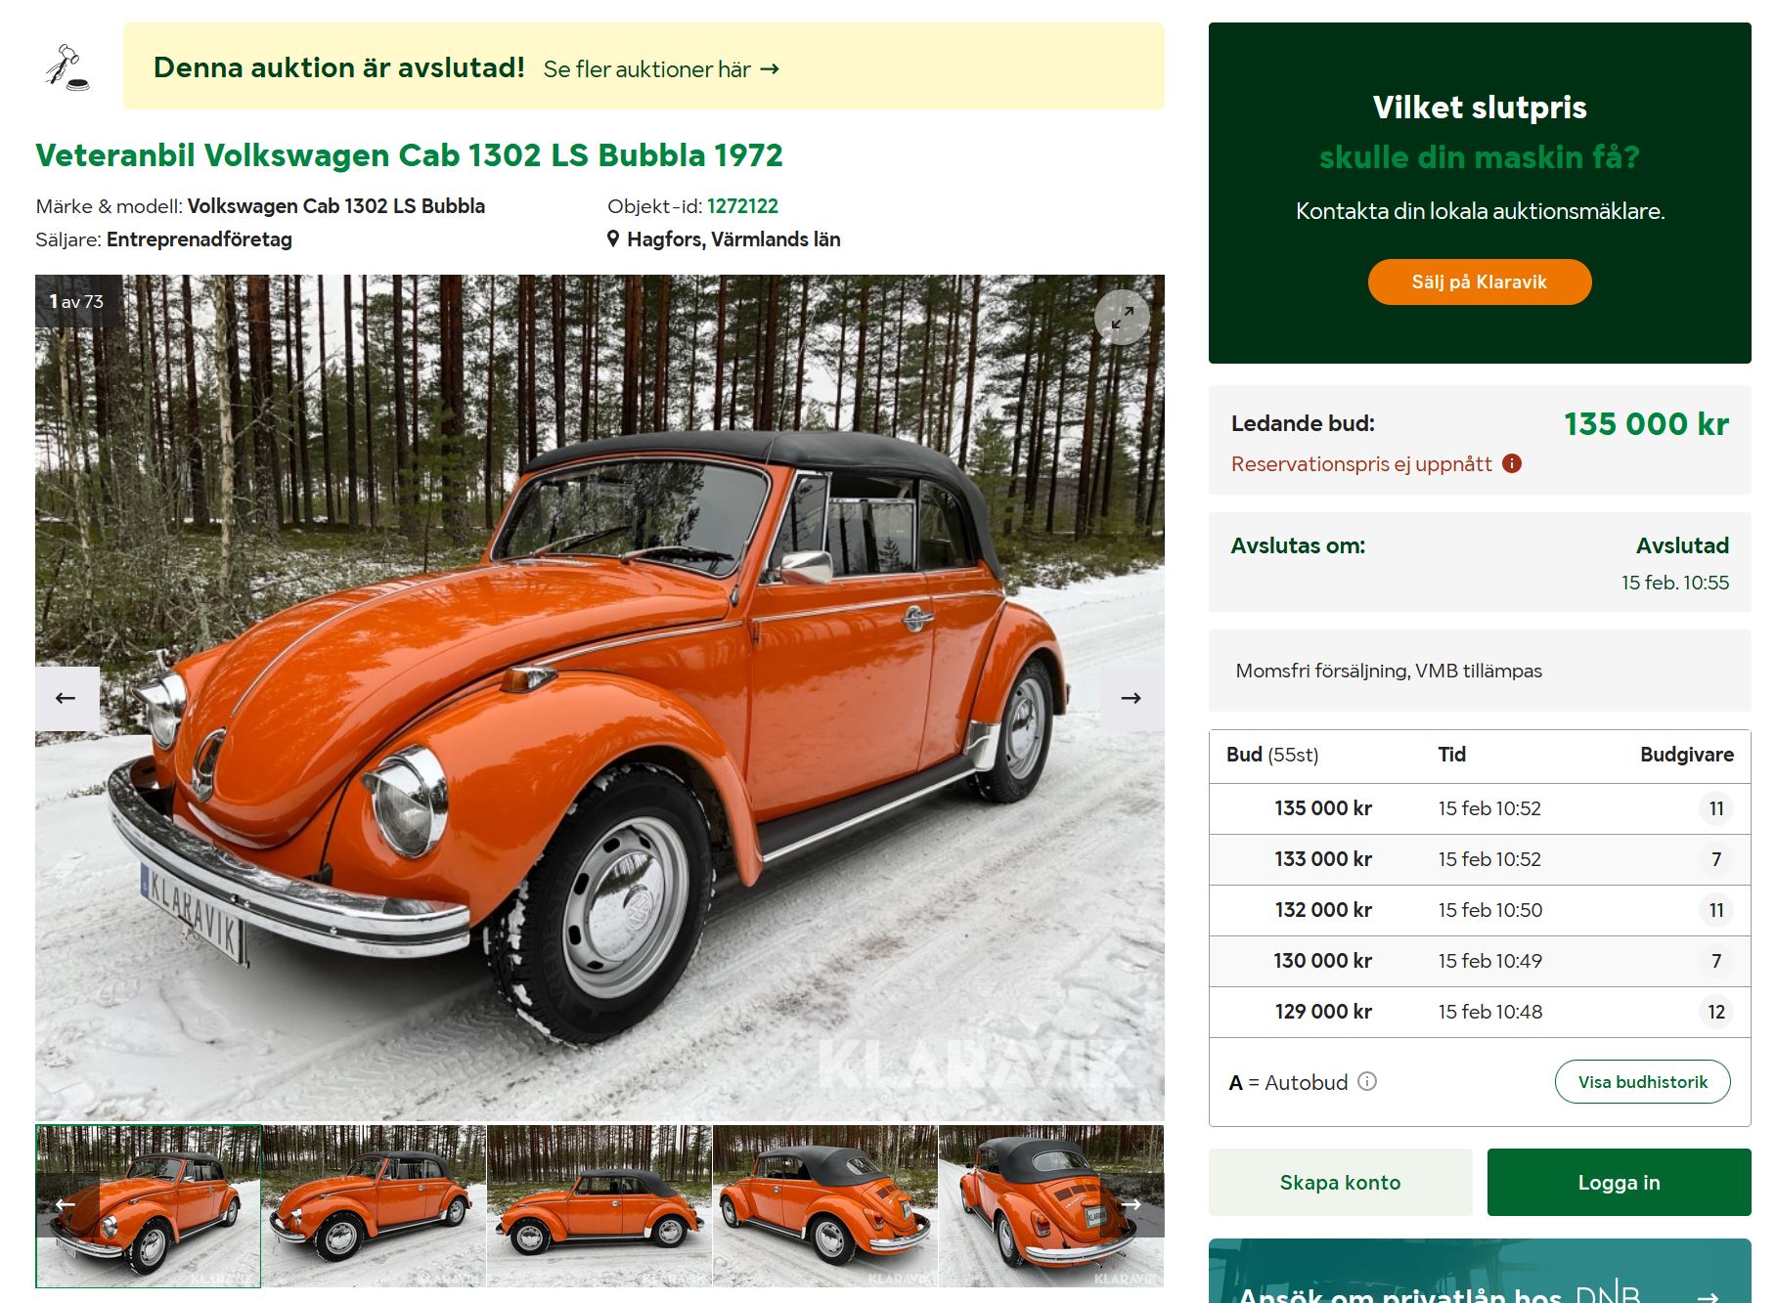Show full bid history with Visa budhistorik

1643,1082
